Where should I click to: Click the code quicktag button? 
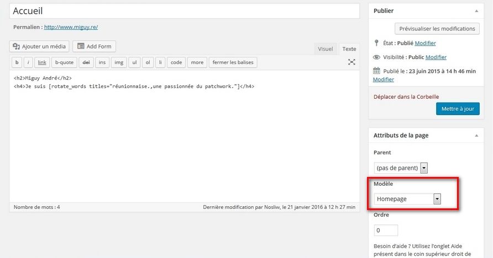tap(176, 62)
